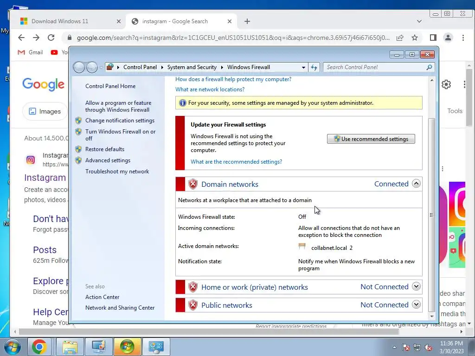The image size is (475, 356).
Task: Open 'What are network locations?' link
Action: (x=210, y=89)
